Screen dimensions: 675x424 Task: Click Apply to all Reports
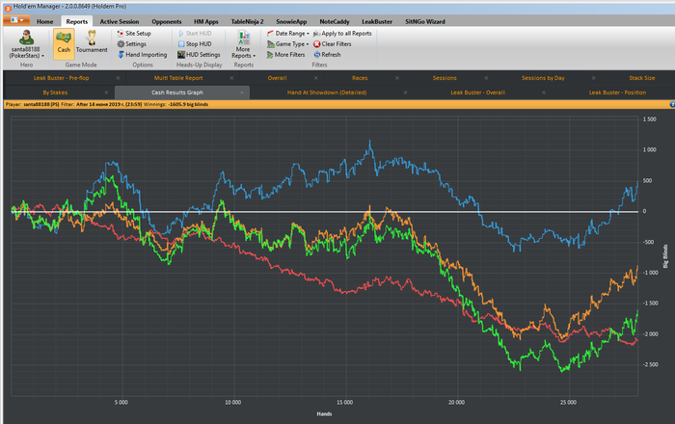(342, 33)
